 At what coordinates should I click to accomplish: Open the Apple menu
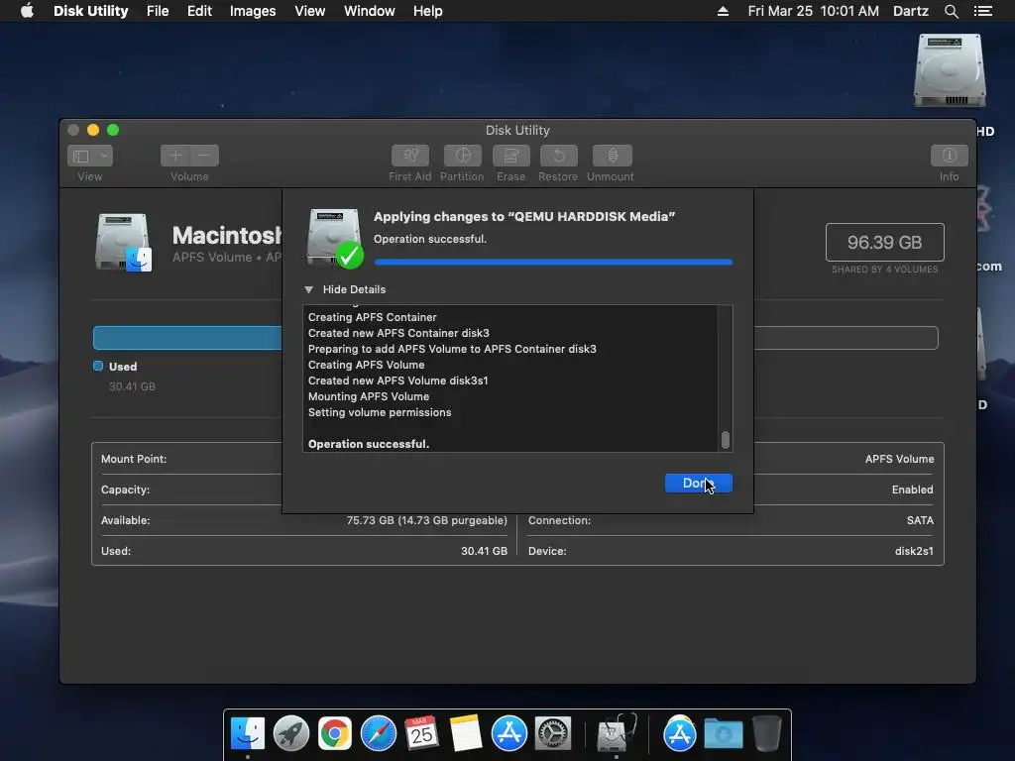[27, 11]
